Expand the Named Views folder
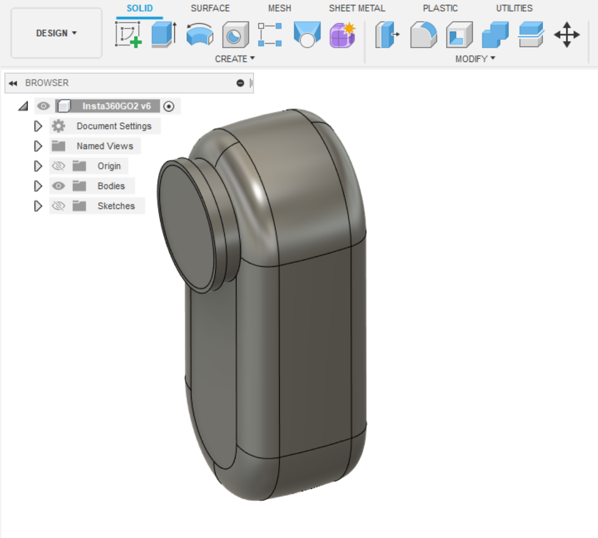598x538 pixels. [x=38, y=146]
